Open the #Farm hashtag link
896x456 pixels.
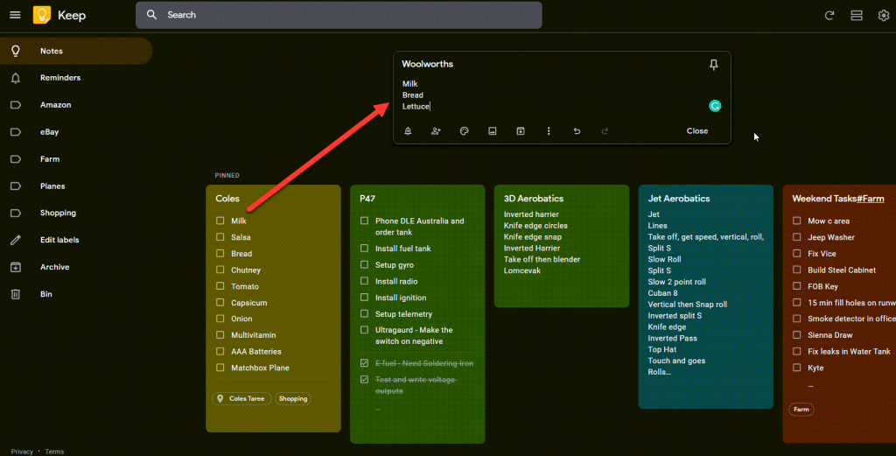pyautogui.click(x=871, y=199)
